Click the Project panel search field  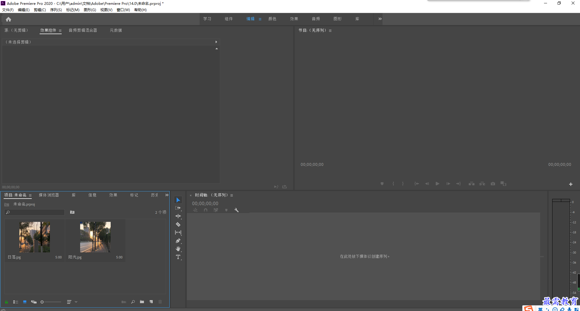34,212
